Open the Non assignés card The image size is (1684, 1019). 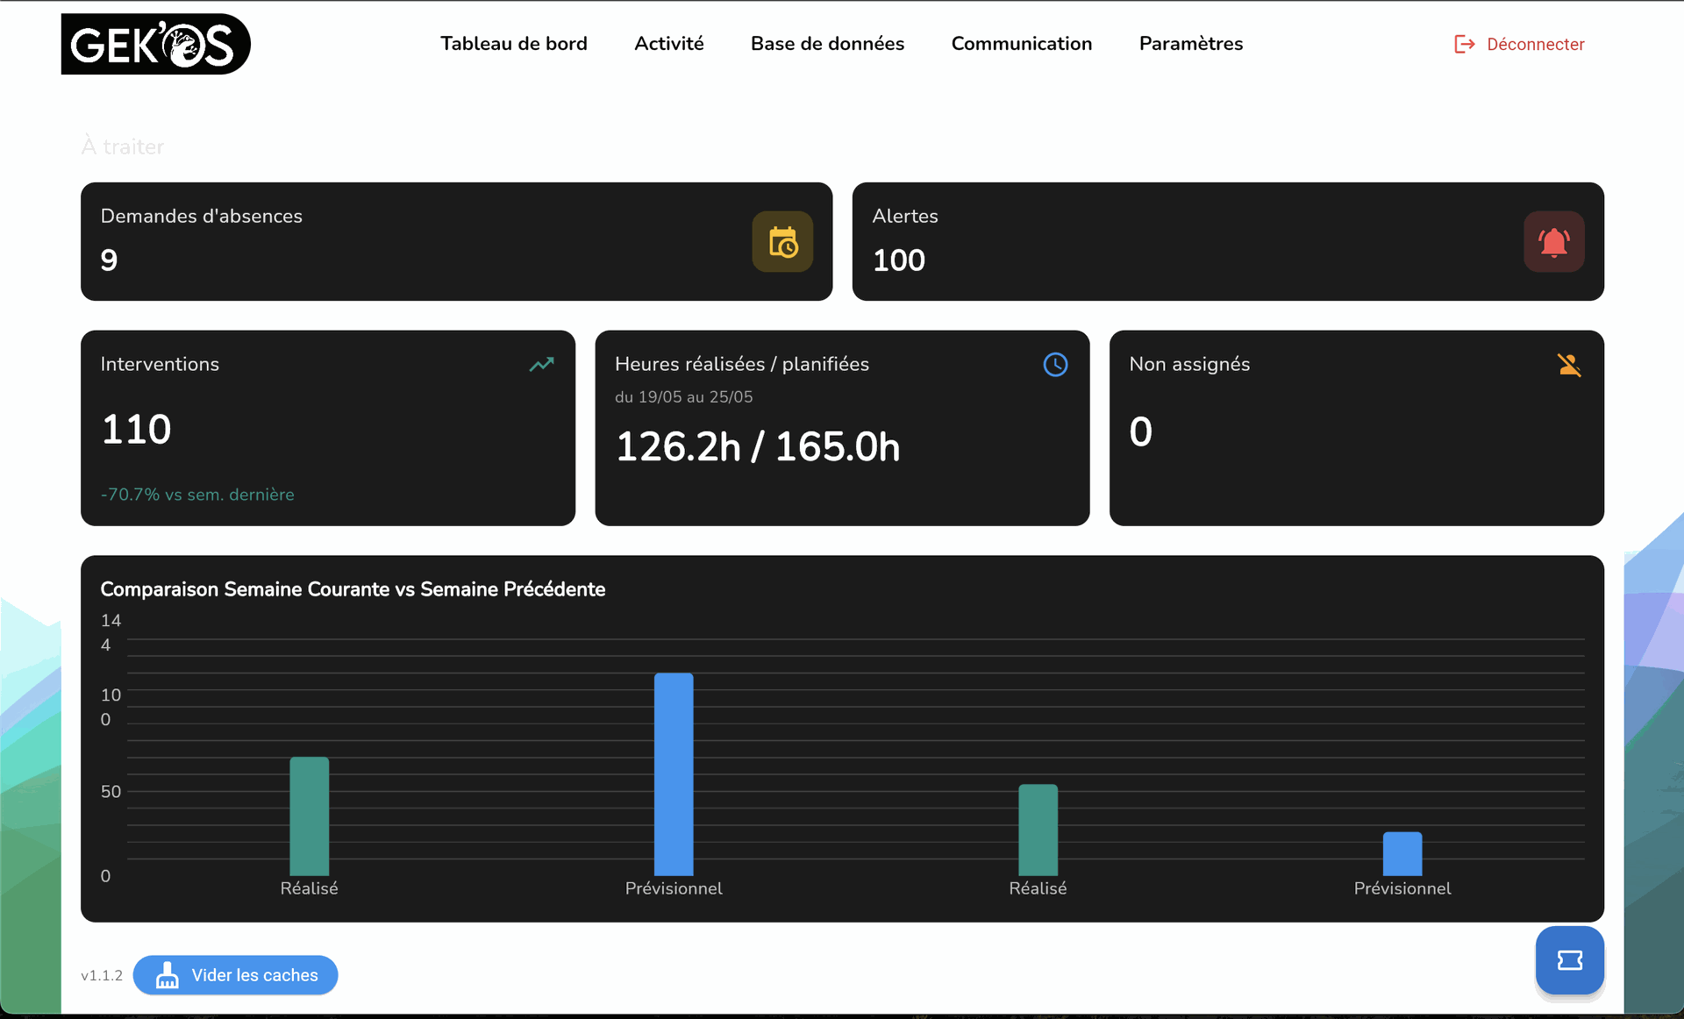[1355, 428]
